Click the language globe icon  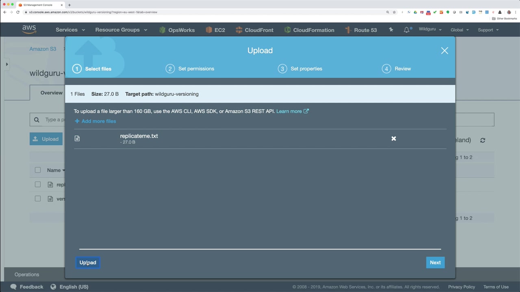click(x=53, y=287)
